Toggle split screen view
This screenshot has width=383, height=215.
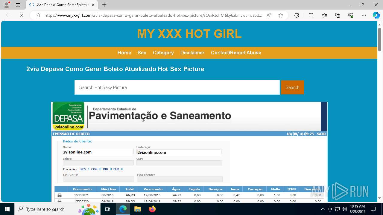(x=311, y=15)
